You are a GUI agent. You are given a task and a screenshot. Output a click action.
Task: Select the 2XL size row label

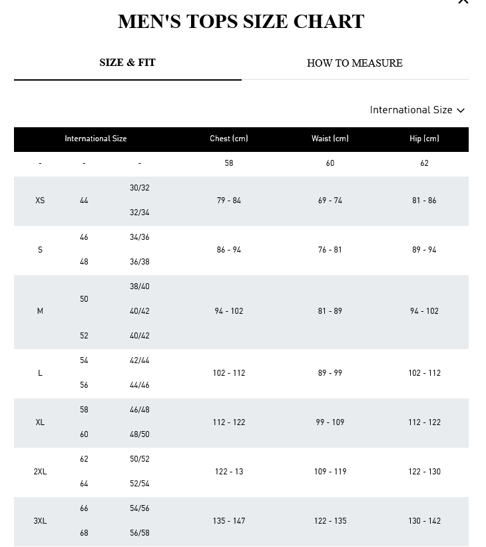pos(40,472)
